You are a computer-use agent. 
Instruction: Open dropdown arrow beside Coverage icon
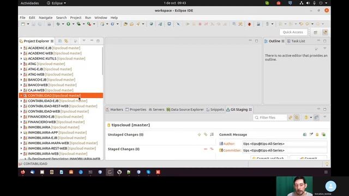tap(83, 24)
